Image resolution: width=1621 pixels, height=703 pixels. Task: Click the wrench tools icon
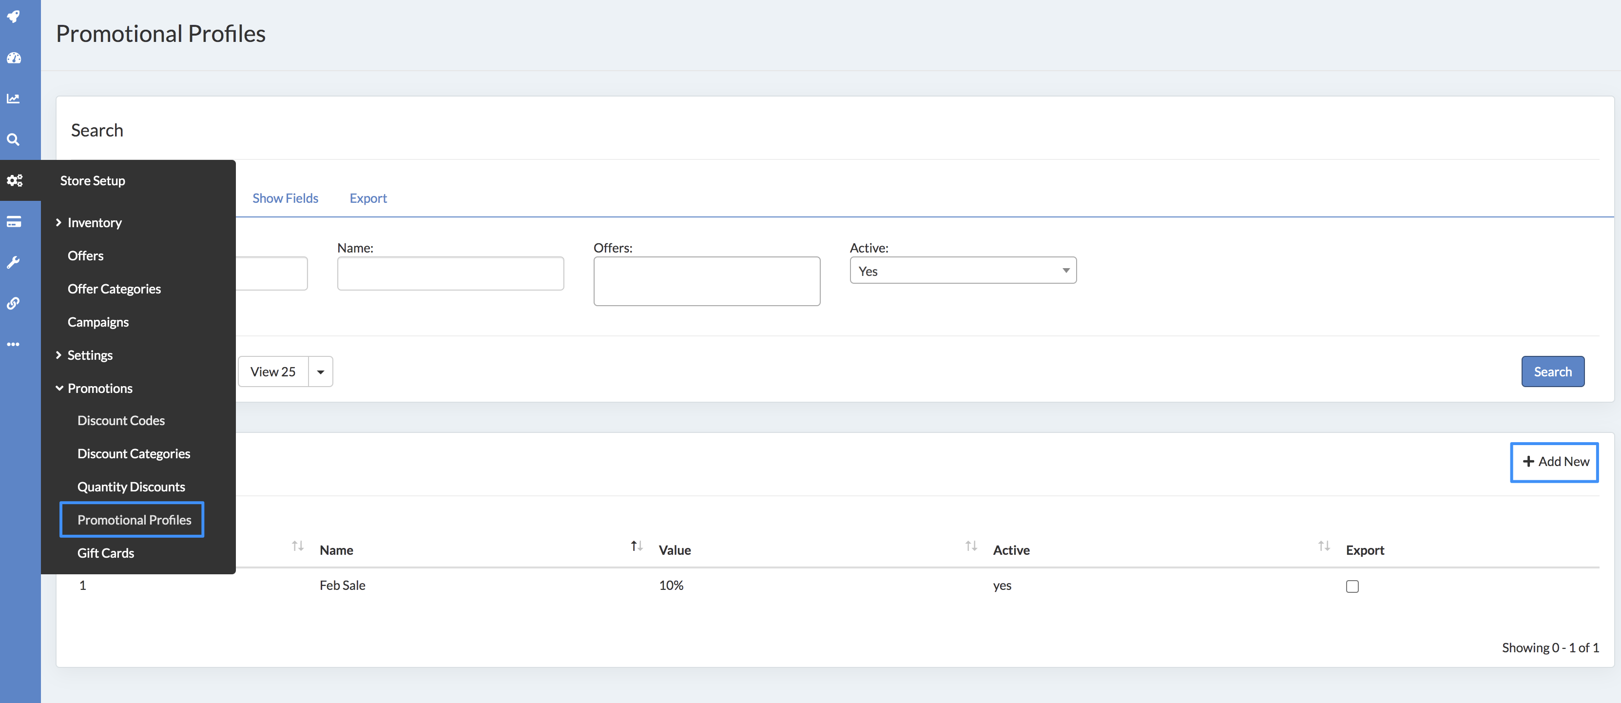14,262
